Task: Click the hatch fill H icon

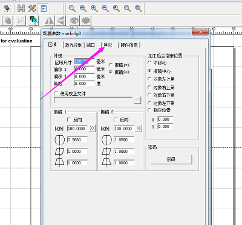Action: [x=21, y=8]
